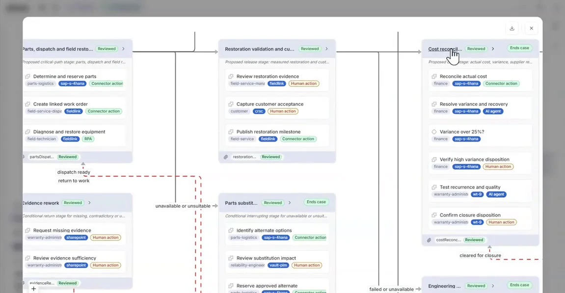Click the puzzle icon beside Determine and reserve parts
The image size is (565, 293).
pyautogui.click(x=28, y=77)
